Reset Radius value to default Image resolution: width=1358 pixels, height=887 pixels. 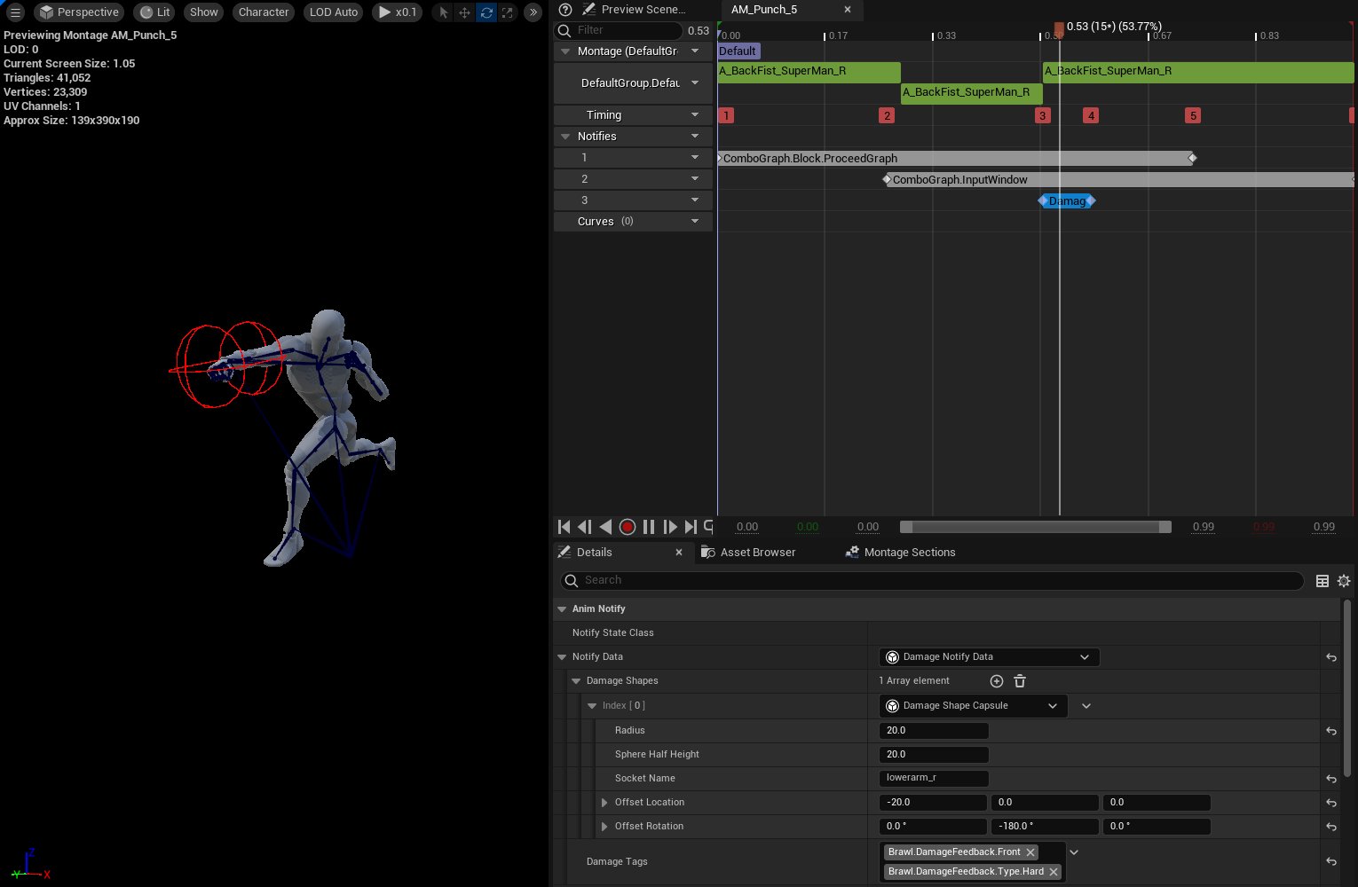1331,731
